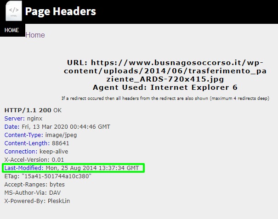
Task: Select the nginx server value
Action: [x=34, y=118]
